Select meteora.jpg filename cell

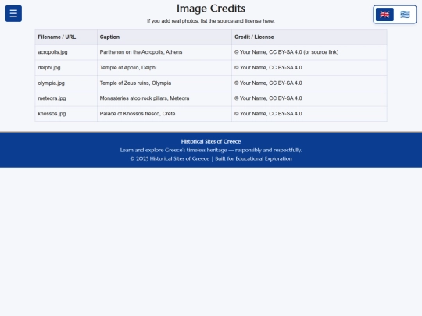tap(66, 98)
